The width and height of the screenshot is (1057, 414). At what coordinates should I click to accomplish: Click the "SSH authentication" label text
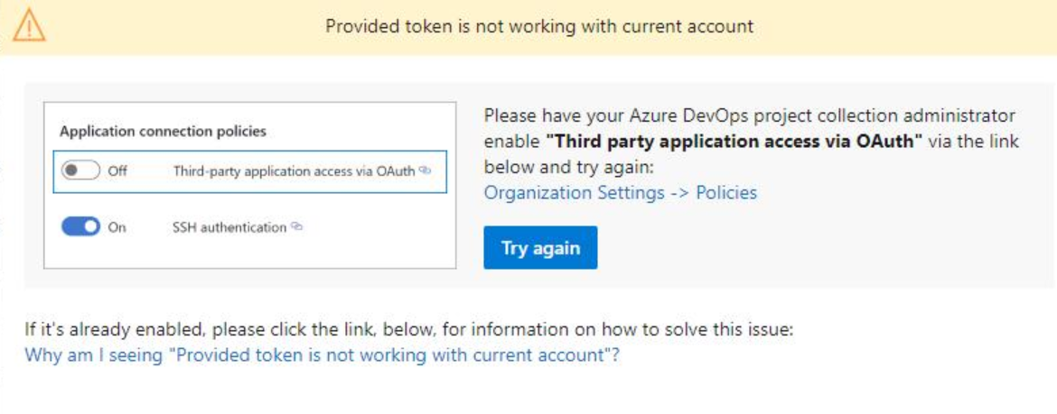(229, 227)
